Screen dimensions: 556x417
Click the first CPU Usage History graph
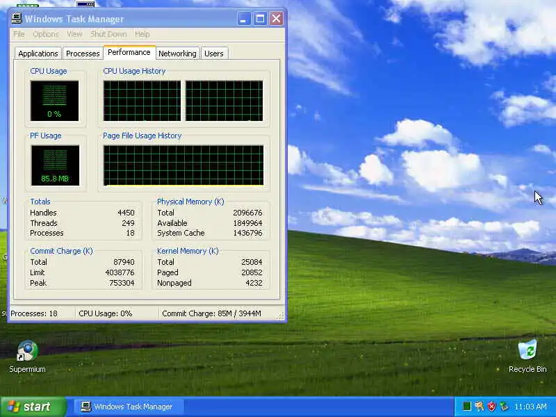(x=142, y=101)
